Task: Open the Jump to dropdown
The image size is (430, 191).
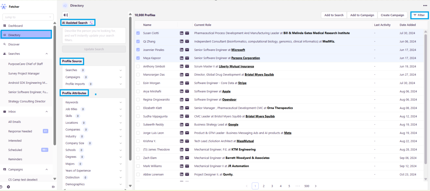Action: (x=28, y=17)
